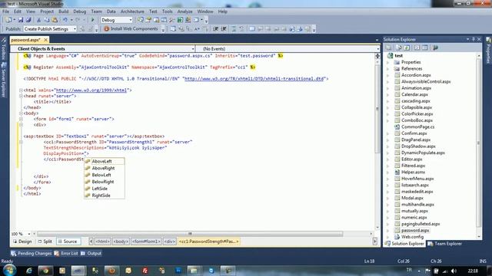Click the Increase Indent toolbar icon
The image size is (492, 276).
coord(224,29)
